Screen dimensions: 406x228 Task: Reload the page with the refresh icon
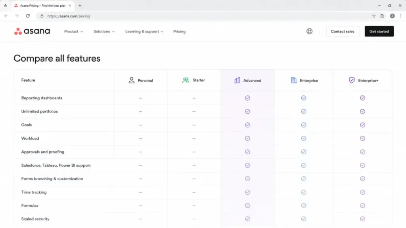[28, 16]
